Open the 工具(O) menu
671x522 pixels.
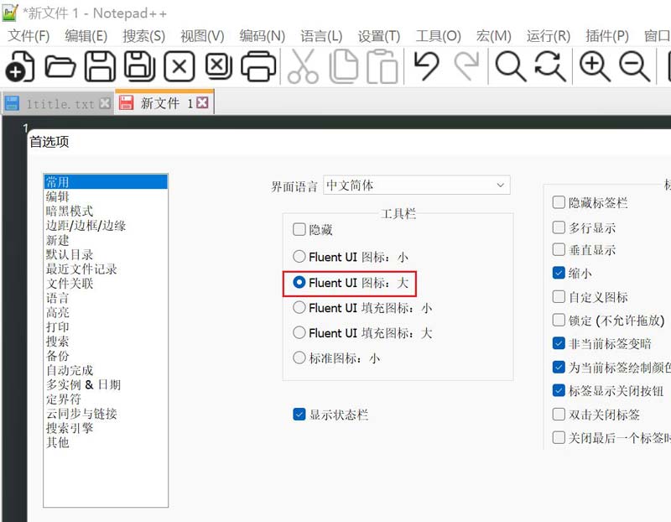438,35
